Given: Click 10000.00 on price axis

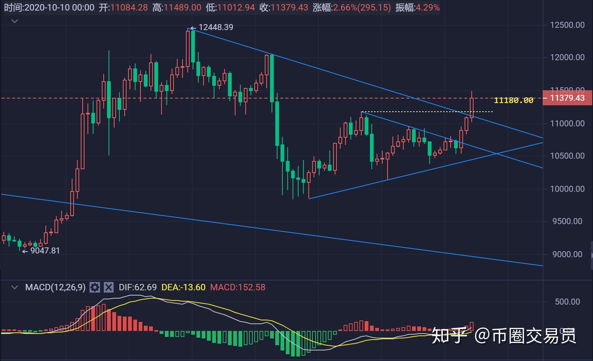Looking at the screenshot, I should click(567, 189).
